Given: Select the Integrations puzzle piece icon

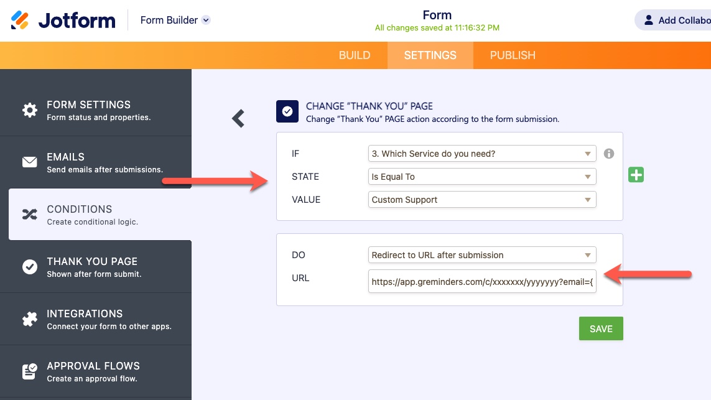Looking at the screenshot, I should 29,319.
